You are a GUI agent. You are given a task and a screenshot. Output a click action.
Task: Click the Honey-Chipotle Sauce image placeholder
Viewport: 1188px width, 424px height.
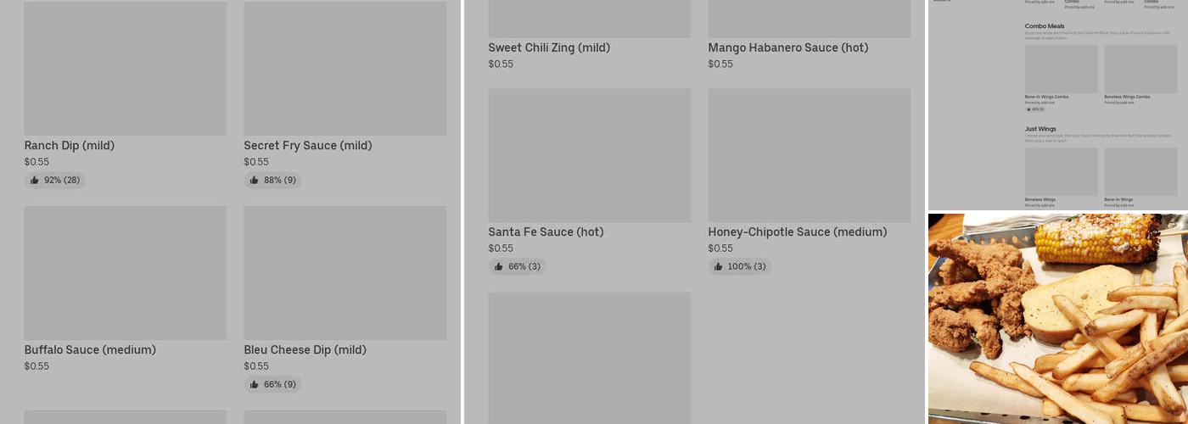809,155
